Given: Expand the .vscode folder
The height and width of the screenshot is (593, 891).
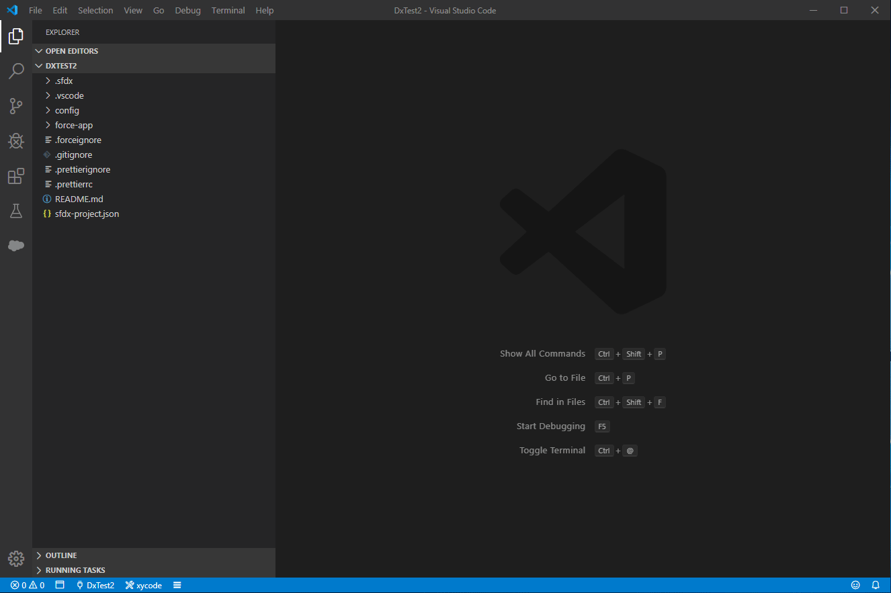Looking at the screenshot, I should (x=154, y=95).
